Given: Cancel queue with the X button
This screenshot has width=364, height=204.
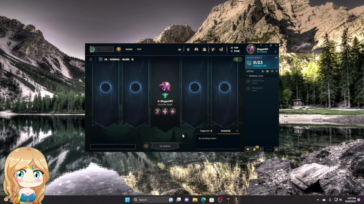Looking at the screenshot, I should pyautogui.click(x=146, y=146).
